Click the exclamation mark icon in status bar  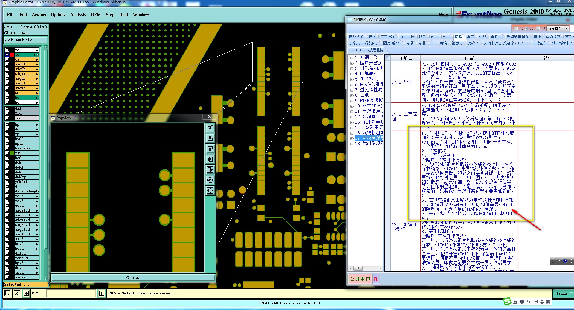pyautogui.click(x=102, y=293)
